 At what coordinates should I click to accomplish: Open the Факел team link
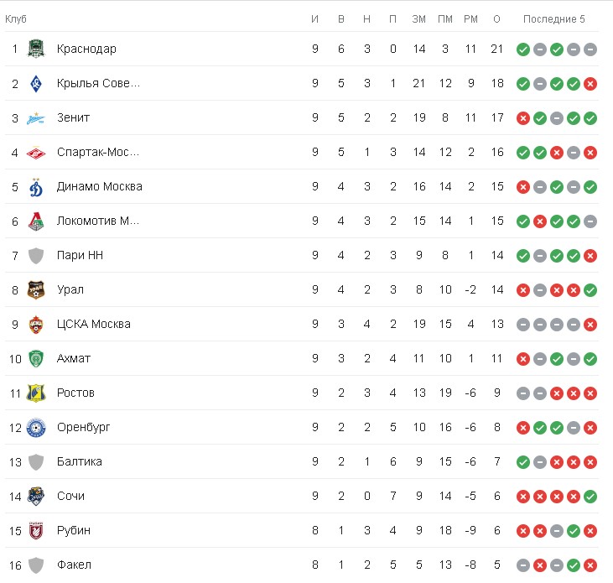74,565
